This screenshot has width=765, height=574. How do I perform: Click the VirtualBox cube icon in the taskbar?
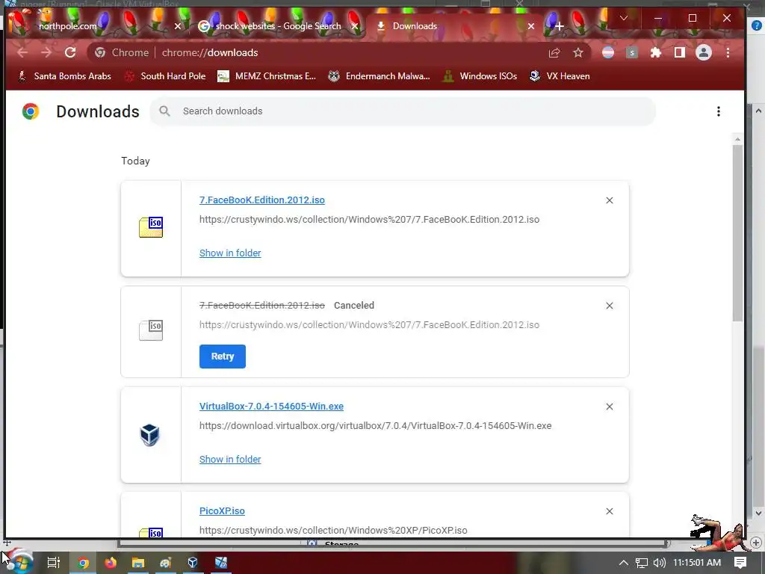[193, 563]
